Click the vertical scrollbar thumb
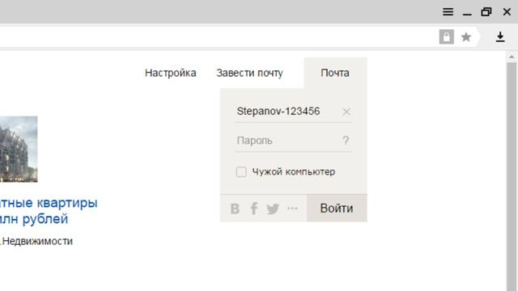Viewport: 518px width, 291px height. pos(512,176)
